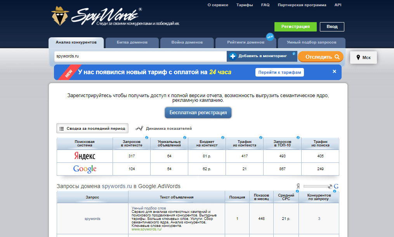Screen dimensions: 394x237
Task: Click the green Регистрация button
Action: (295, 27)
